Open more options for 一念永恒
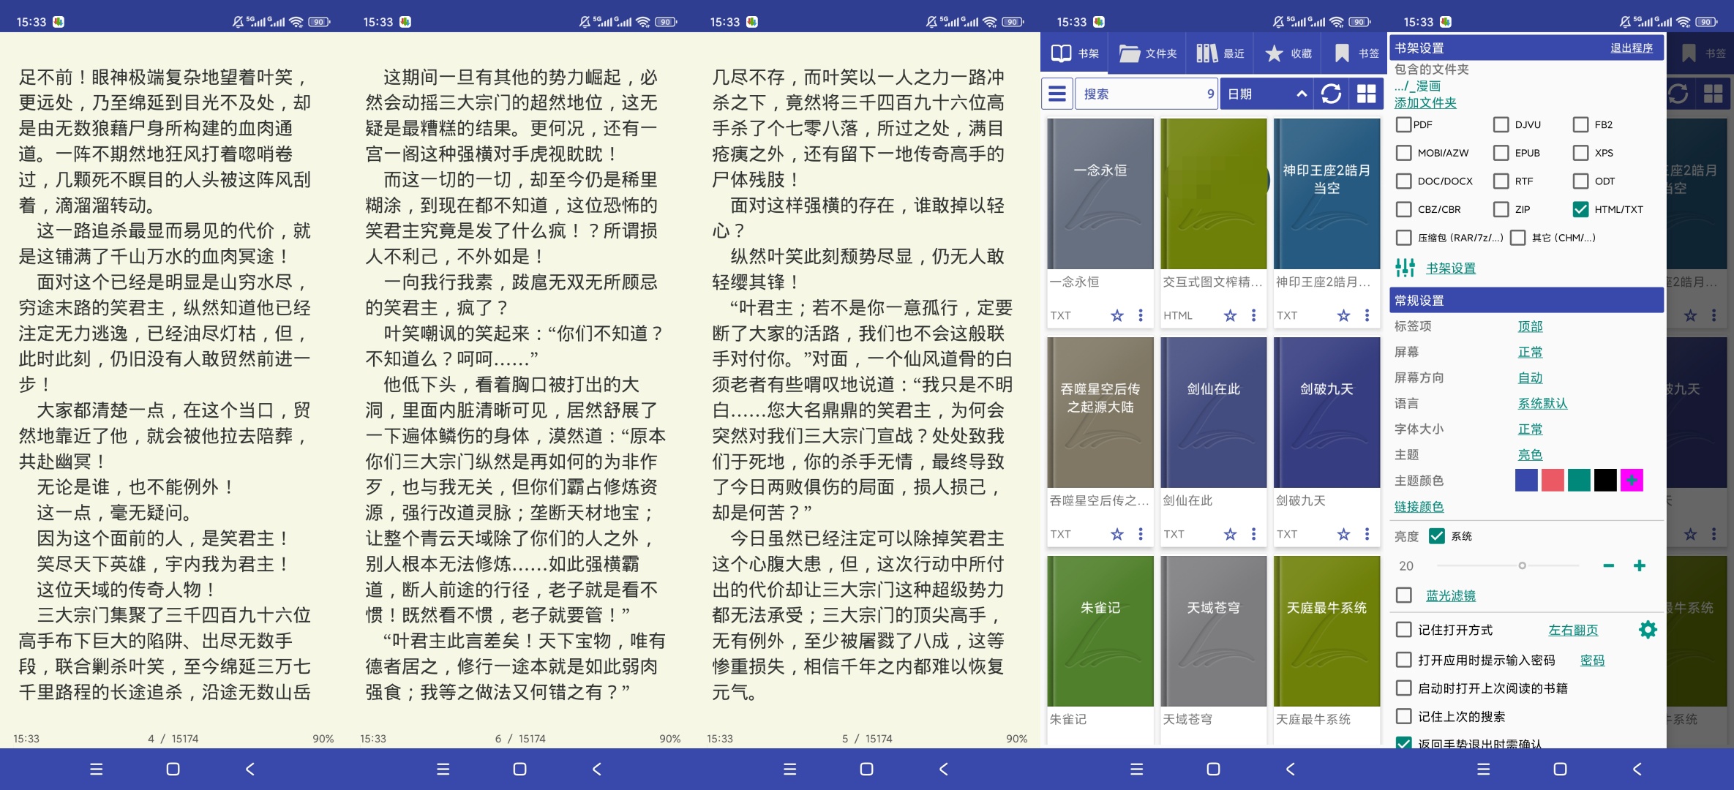 coord(1141,315)
